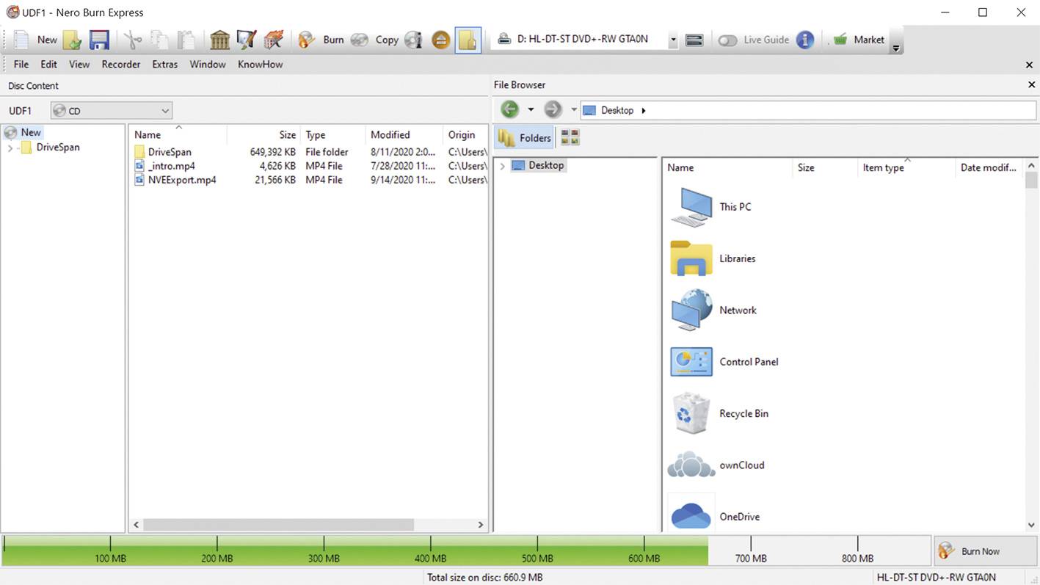The width and height of the screenshot is (1040, 585).
Task: Open the D: HL-DT-ST drive dropdown
Action: (x=672, y=38)
